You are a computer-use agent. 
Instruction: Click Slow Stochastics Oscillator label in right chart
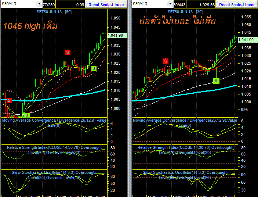coord(185,175)
